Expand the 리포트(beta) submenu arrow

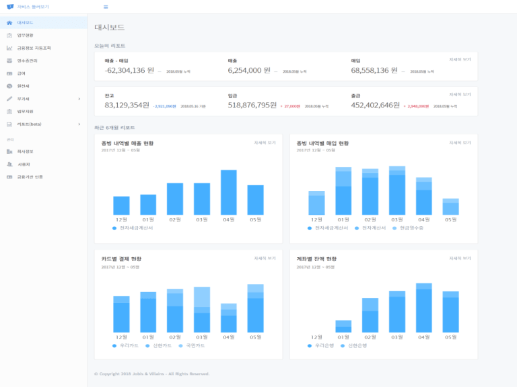tap(79, 125)
